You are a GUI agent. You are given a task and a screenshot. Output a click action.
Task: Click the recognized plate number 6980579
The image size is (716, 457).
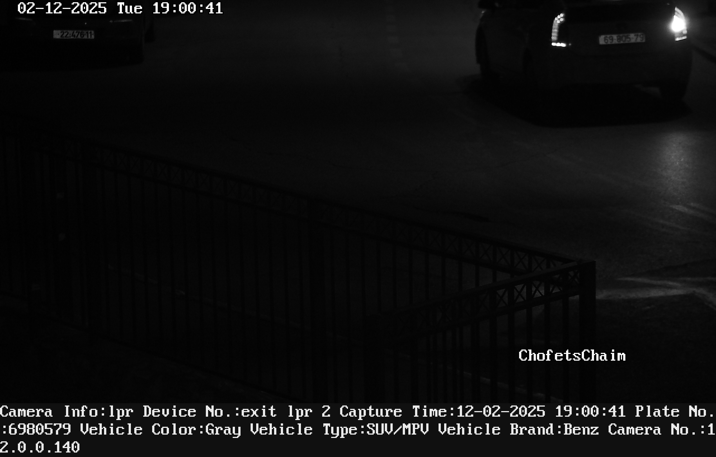click(x=39, y=430)
